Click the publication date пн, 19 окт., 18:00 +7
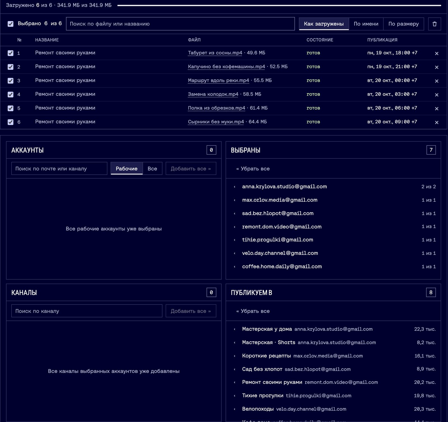448x422 pixels. (392, 53)
